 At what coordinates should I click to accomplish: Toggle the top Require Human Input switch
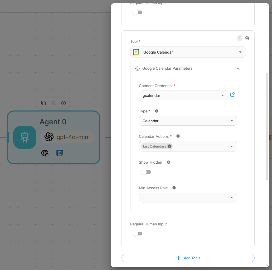pyautogui.click(x=138, y=13)
